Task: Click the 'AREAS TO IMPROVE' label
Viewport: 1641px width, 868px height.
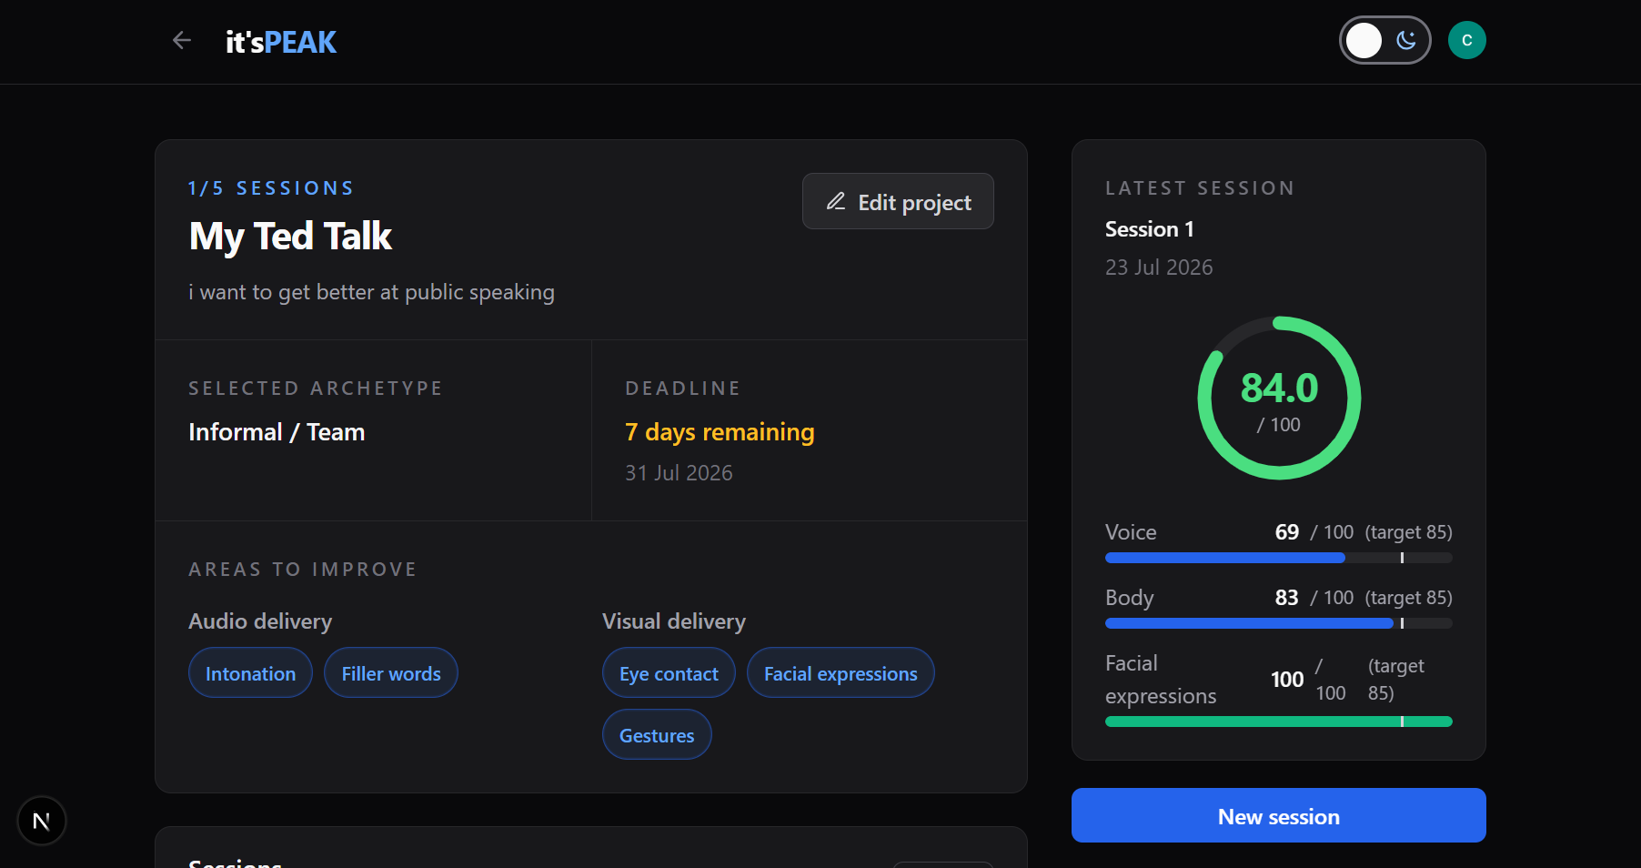Action: coord(303,570)
